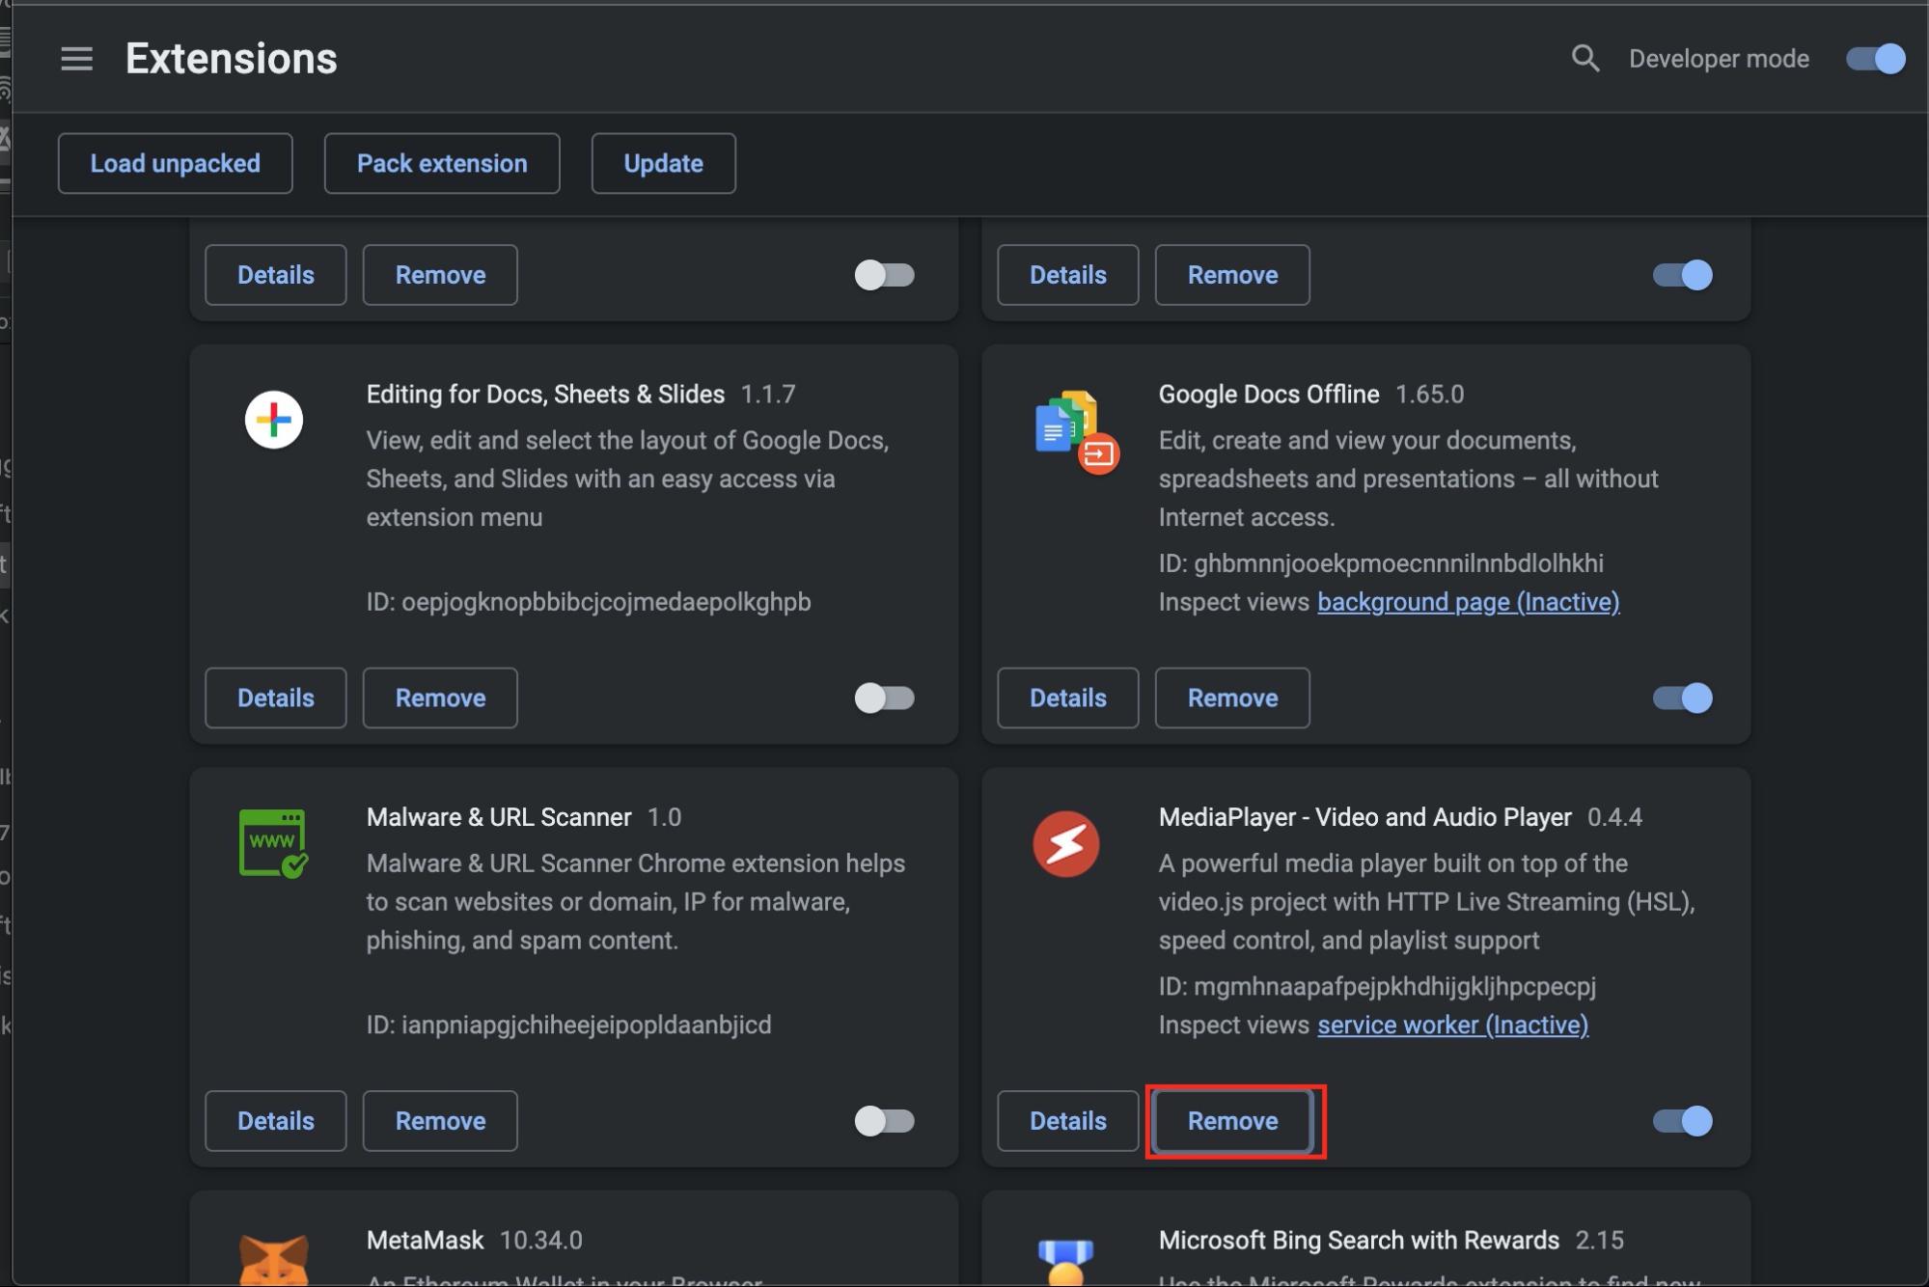Click MetaMask version 10.34.0 text

541,1241
